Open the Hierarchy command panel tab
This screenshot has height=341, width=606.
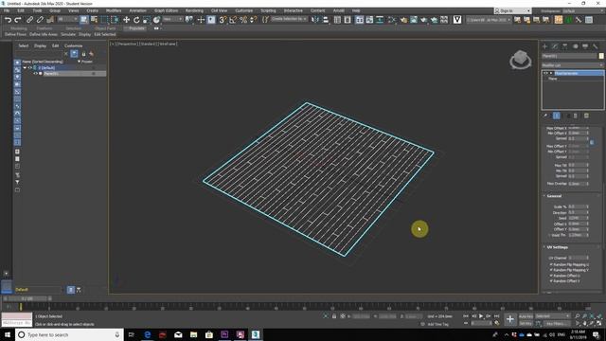click(565, 46)
